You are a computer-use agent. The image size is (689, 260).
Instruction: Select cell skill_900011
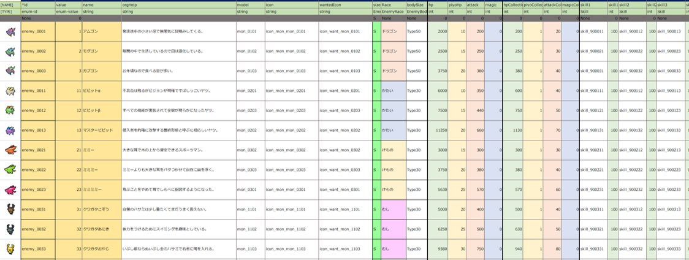pos(593,32)
